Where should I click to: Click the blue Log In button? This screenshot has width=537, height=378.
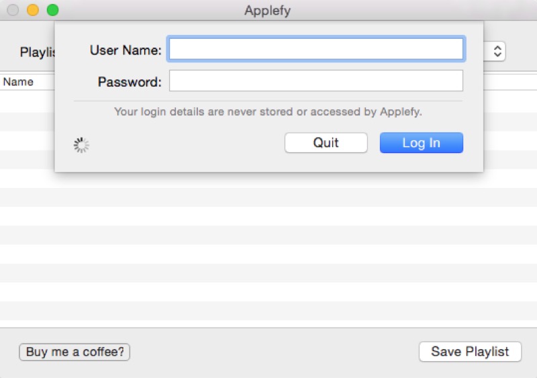[x=421, y=143]
